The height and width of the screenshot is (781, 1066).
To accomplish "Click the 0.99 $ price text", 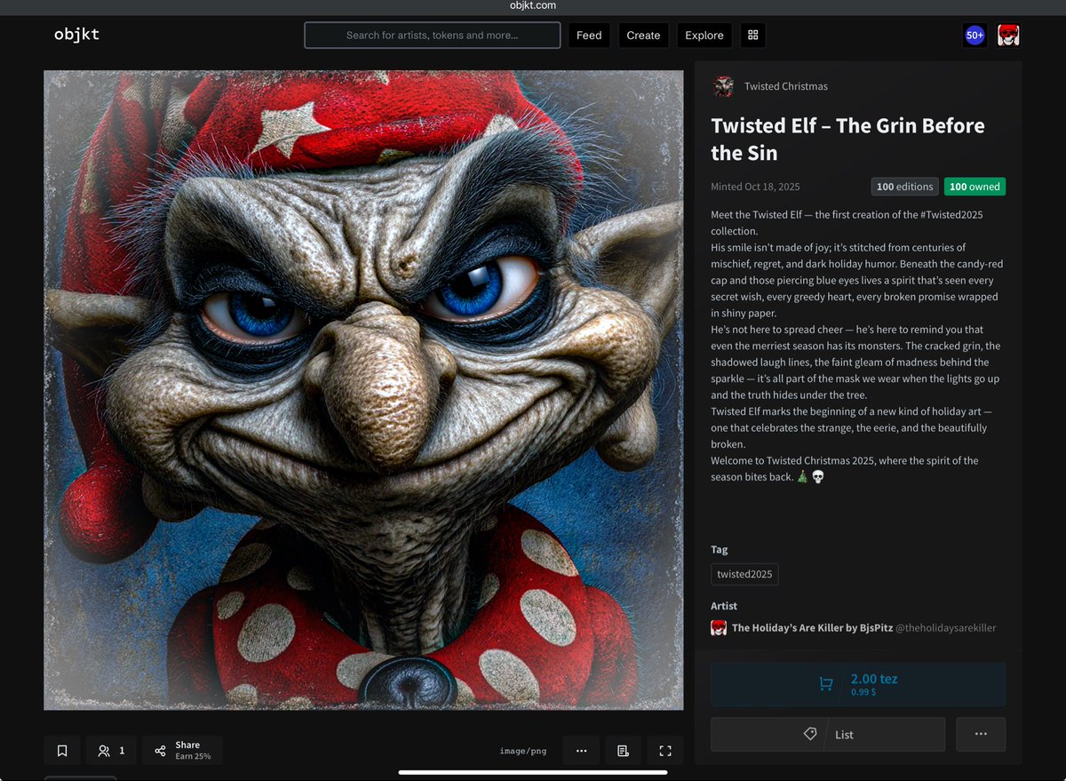I will (863, 692).
